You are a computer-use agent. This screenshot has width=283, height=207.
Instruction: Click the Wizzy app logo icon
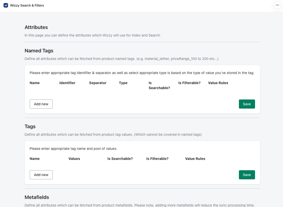coord(6,5)
